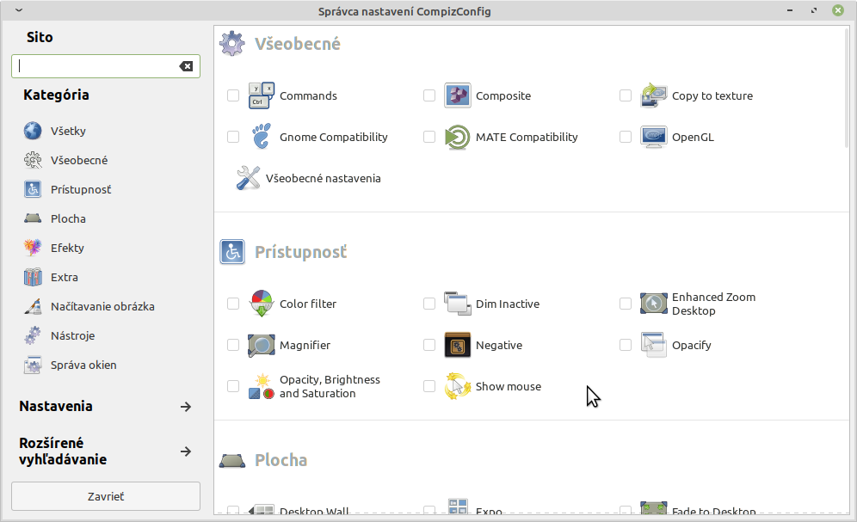The image size is (857, 522).
Task: Expand the Nastavenia section arrow
Action: click(x=186, y=407)
